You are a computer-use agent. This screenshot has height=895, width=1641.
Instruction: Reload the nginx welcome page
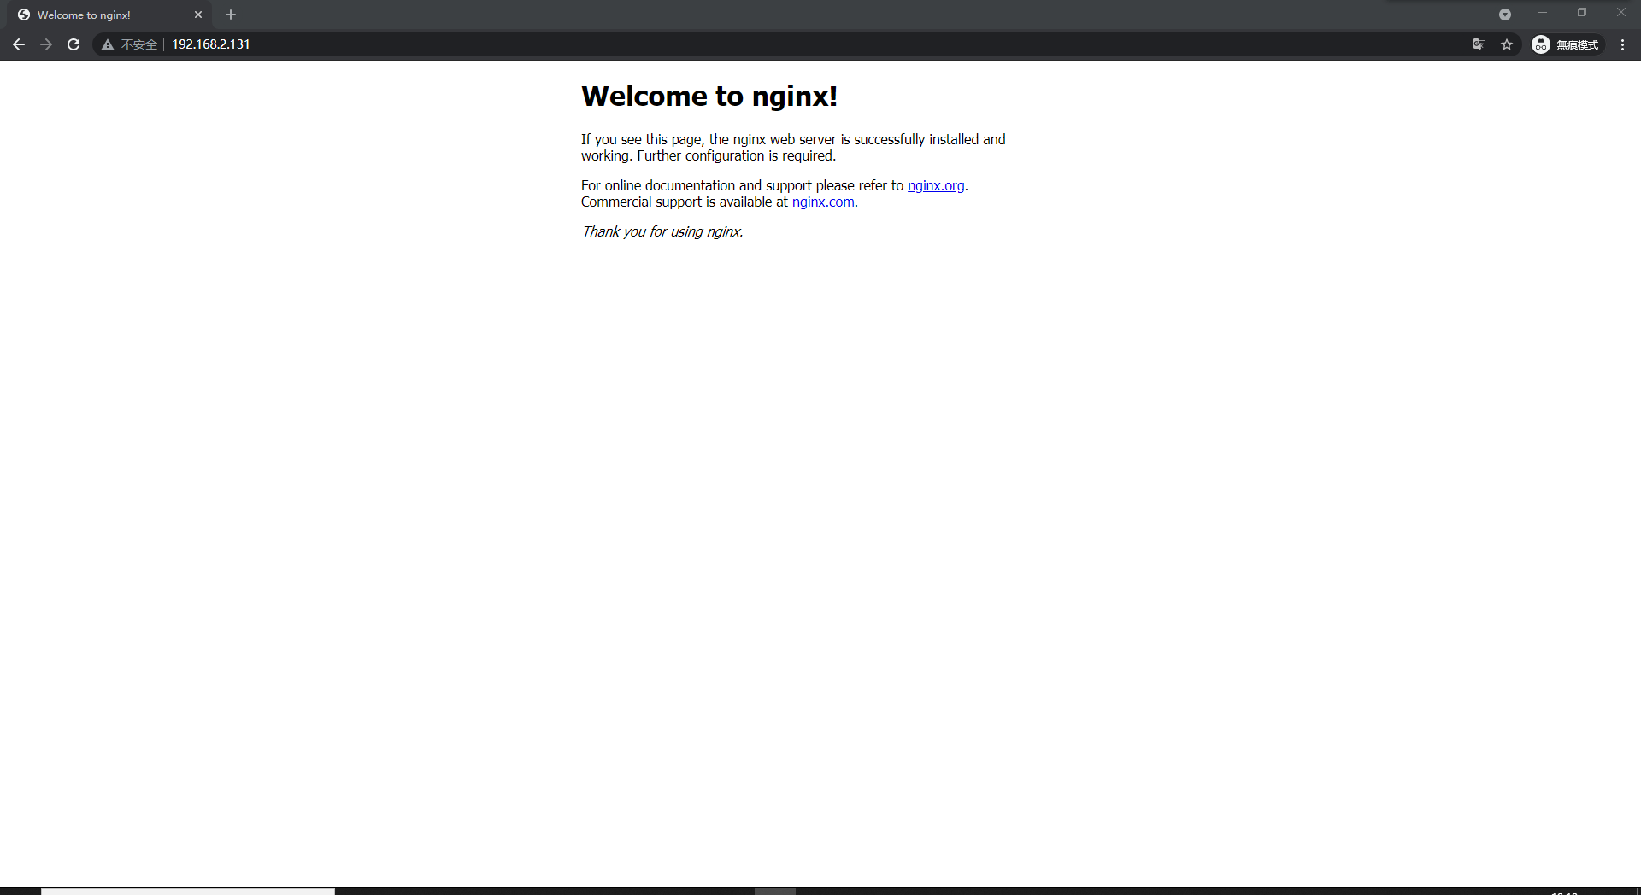pyautogui.click(x=74, y=44)
